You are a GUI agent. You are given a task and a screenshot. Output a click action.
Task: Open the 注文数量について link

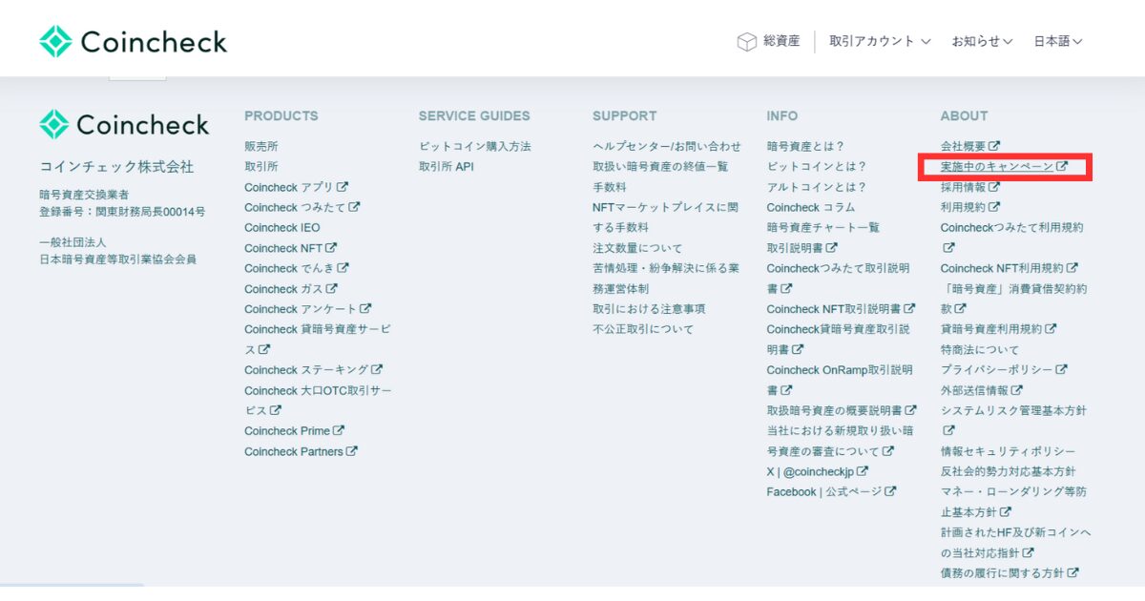click(637, 248)
